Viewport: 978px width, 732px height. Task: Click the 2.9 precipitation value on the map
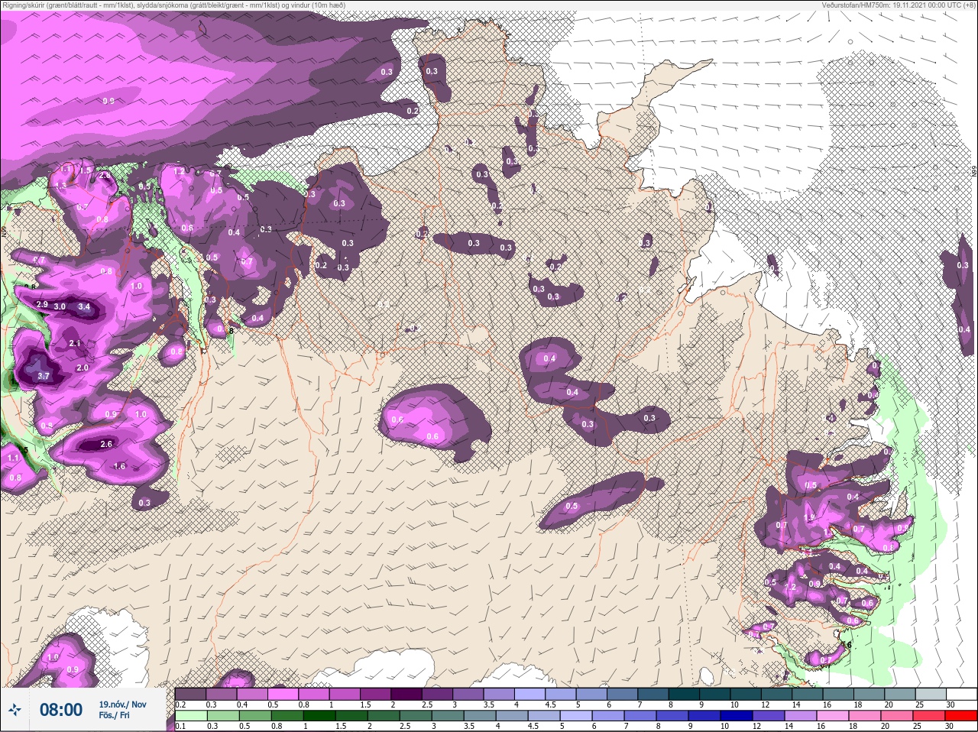[x=42, y=304]
